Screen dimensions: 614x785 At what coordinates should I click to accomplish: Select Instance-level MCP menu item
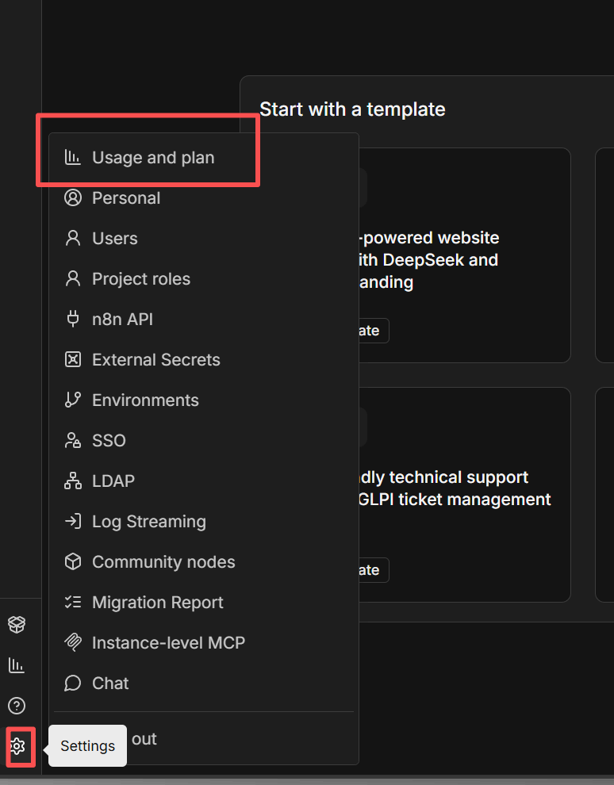(168, 643)
